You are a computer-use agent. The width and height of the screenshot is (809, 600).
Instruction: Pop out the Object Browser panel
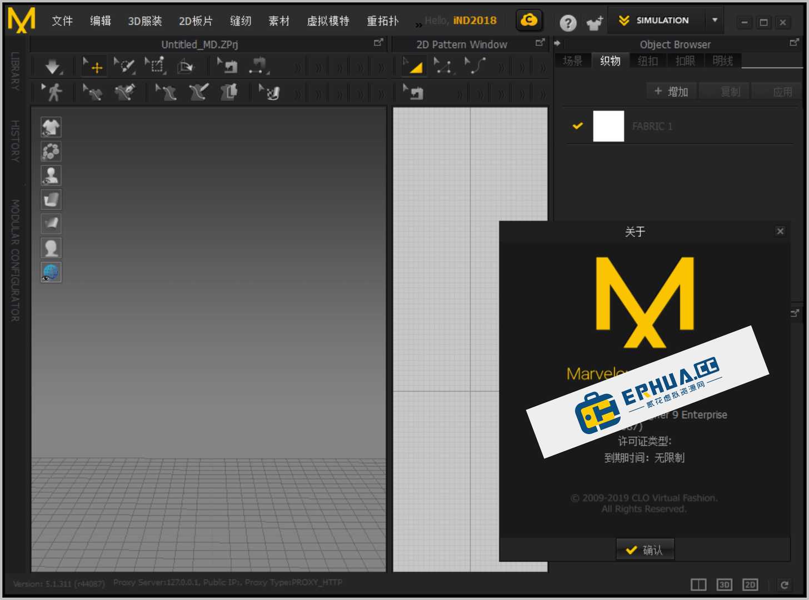coord(795,42)
